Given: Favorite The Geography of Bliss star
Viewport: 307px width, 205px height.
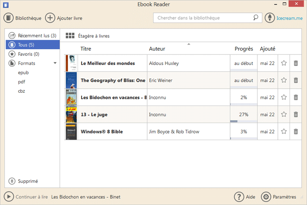Looking at the screenshot, I should [284, 80].
